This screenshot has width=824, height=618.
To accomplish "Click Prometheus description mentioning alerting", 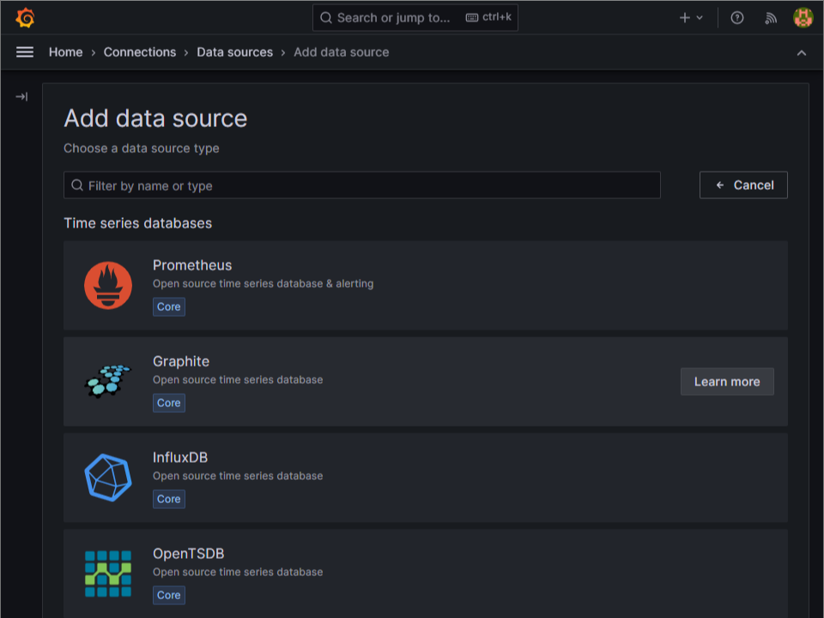I will pos(264,284).
